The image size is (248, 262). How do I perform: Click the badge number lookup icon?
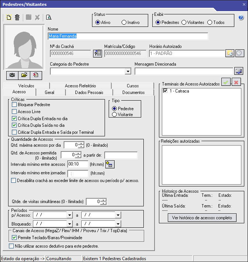click(x=97, y=53)
